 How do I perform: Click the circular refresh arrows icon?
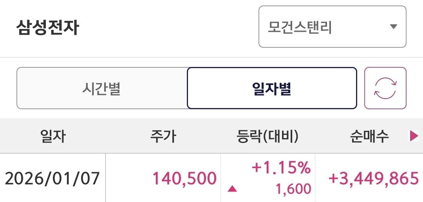coord(385,88)
